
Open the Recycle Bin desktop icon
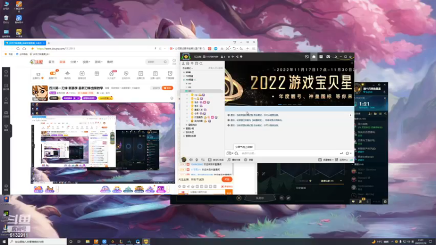(x=6, y=19)
